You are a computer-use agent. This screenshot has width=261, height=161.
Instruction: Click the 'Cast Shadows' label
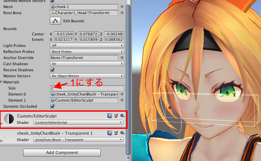tap(15, 64)
